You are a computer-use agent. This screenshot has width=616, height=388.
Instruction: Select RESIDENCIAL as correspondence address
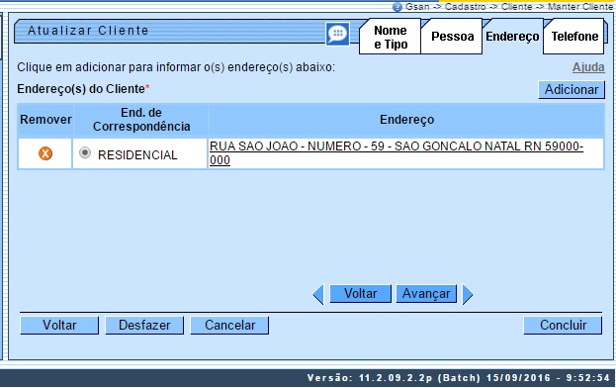(85, 152)
